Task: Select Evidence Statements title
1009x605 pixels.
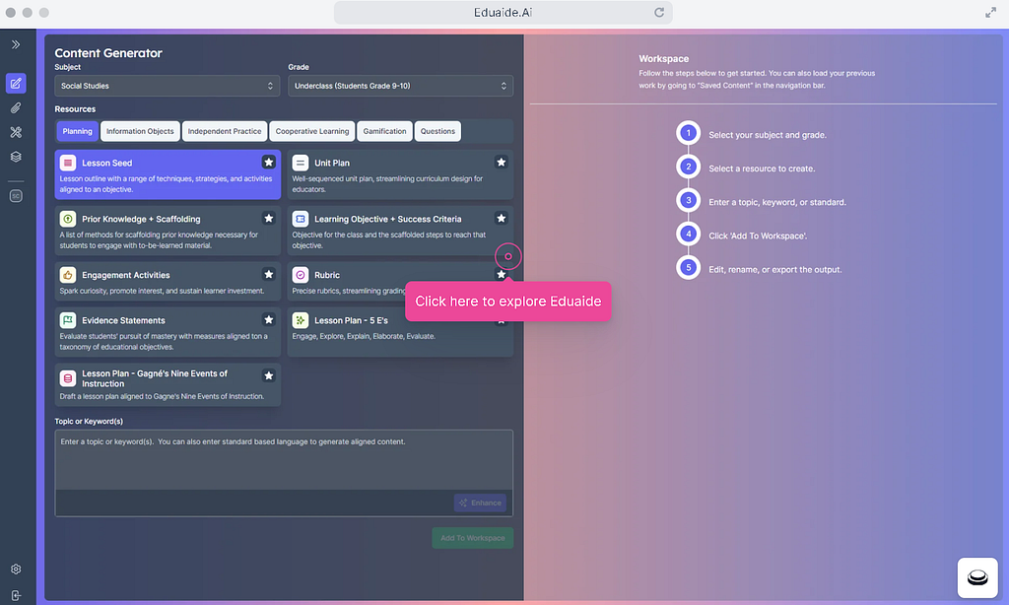Action: (123, 320)
